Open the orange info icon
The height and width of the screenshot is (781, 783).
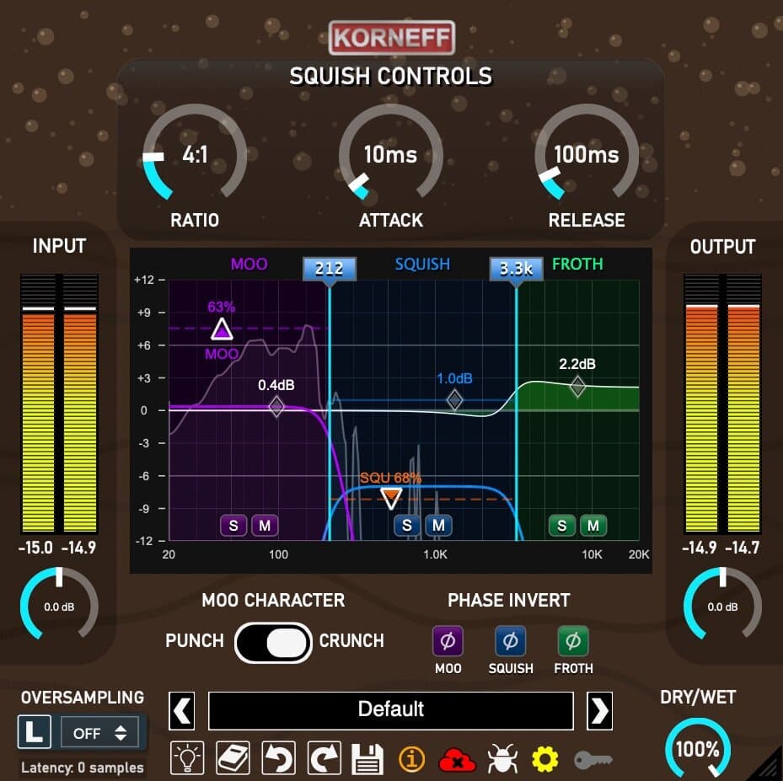tap(412, 759)
